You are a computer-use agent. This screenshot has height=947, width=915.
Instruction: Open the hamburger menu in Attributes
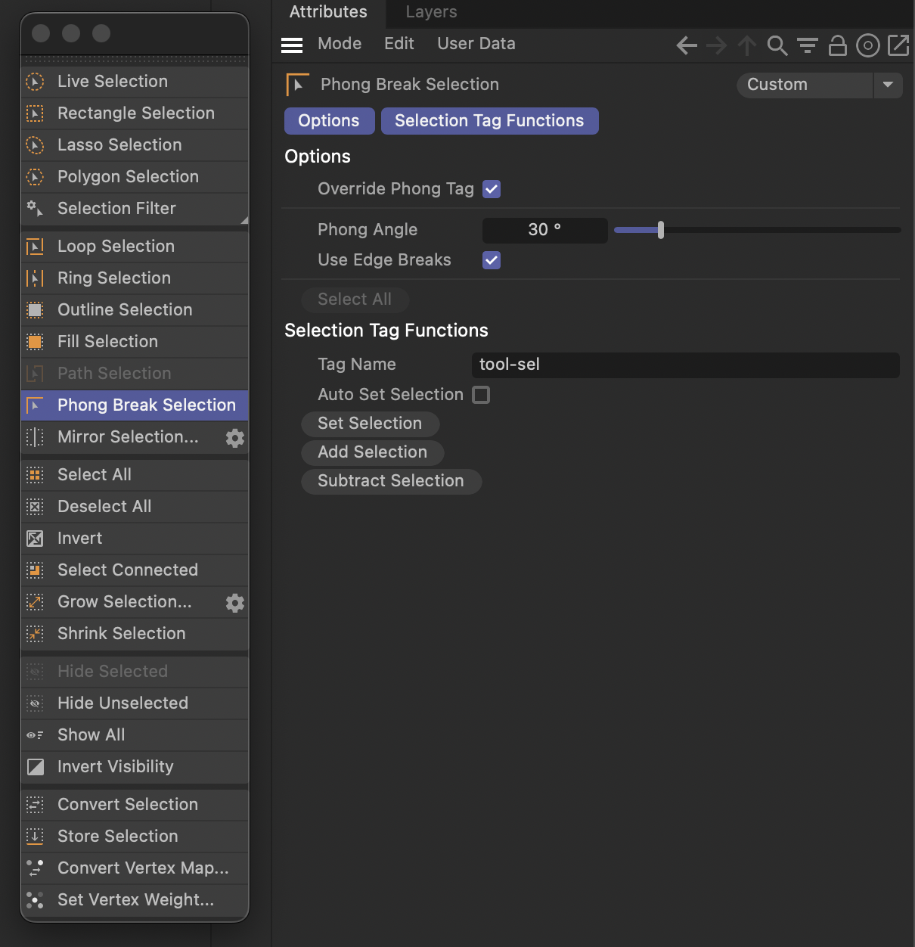[292, 45]
